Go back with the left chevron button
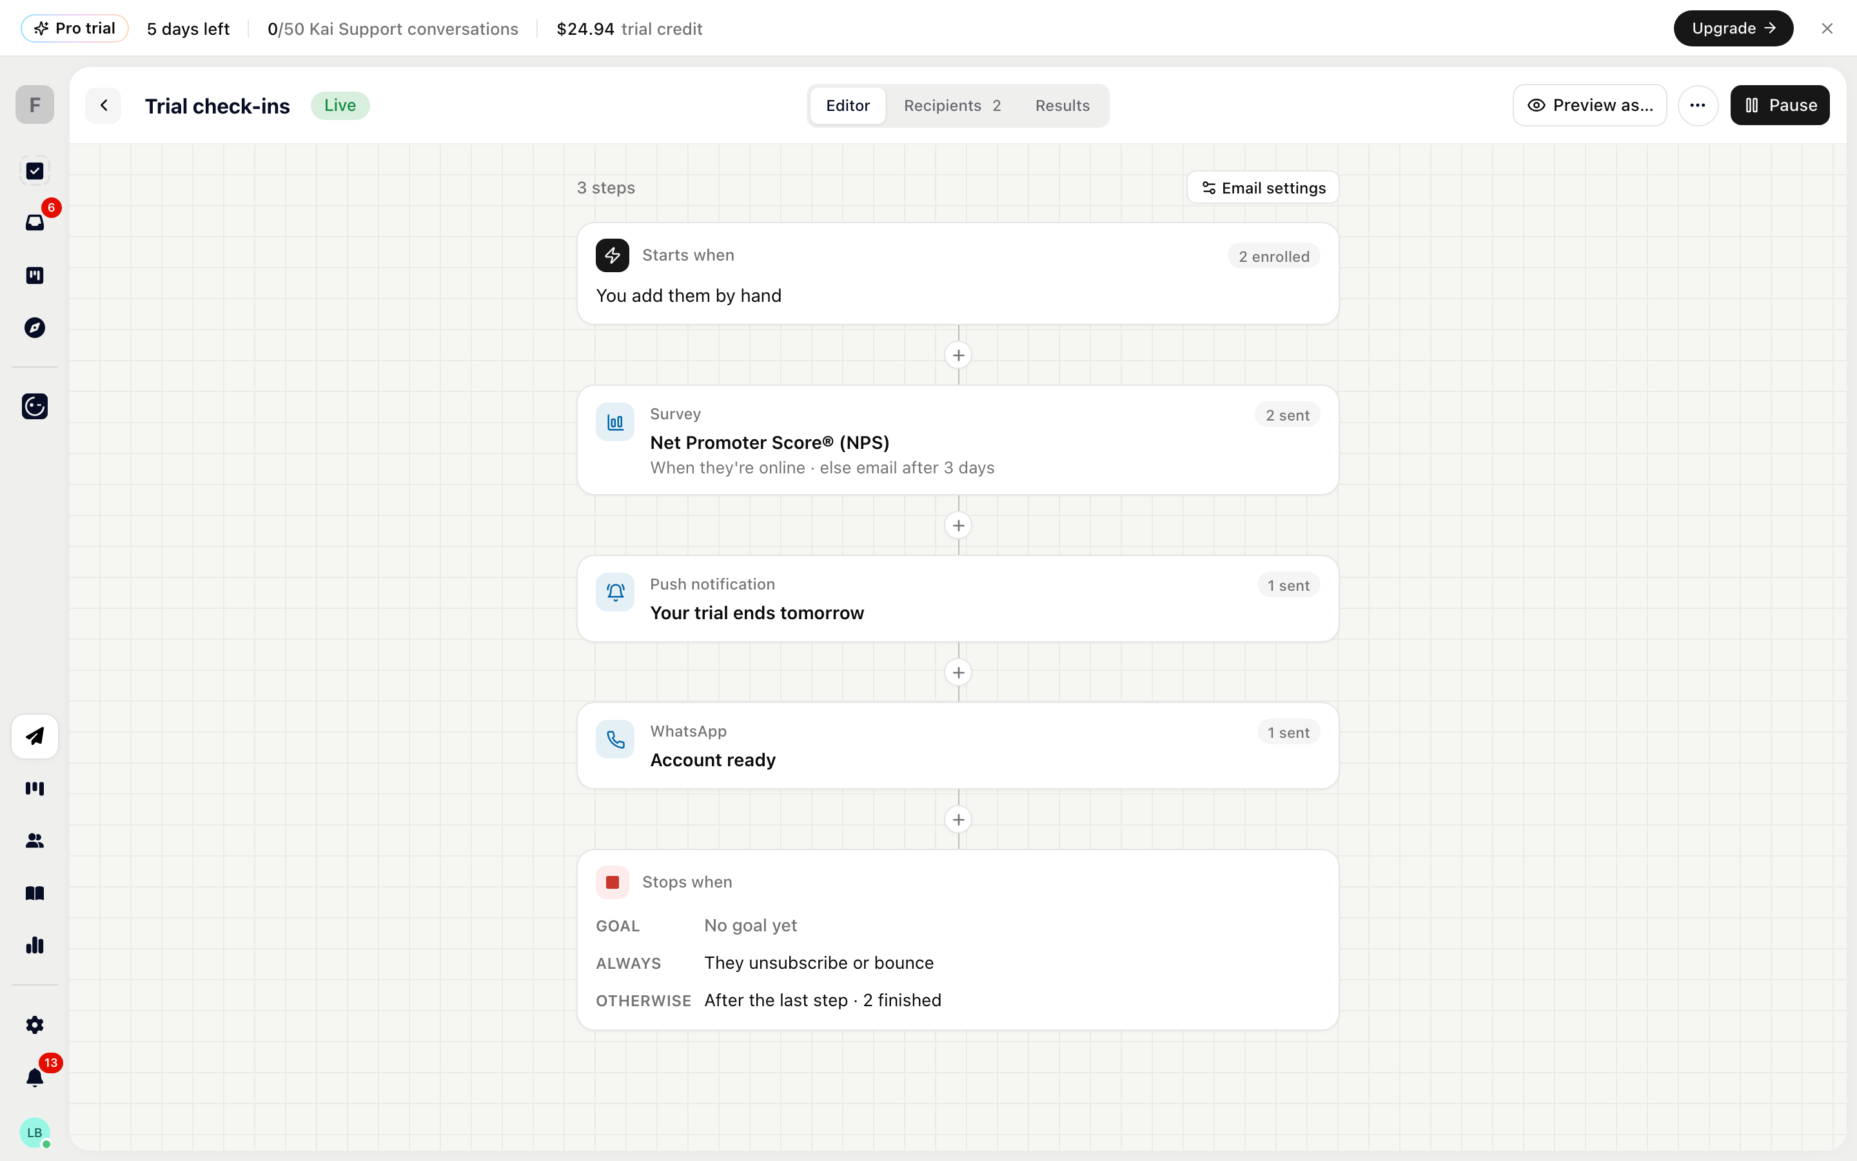The image size is (1857, 1161). click(x=104, y=105)
